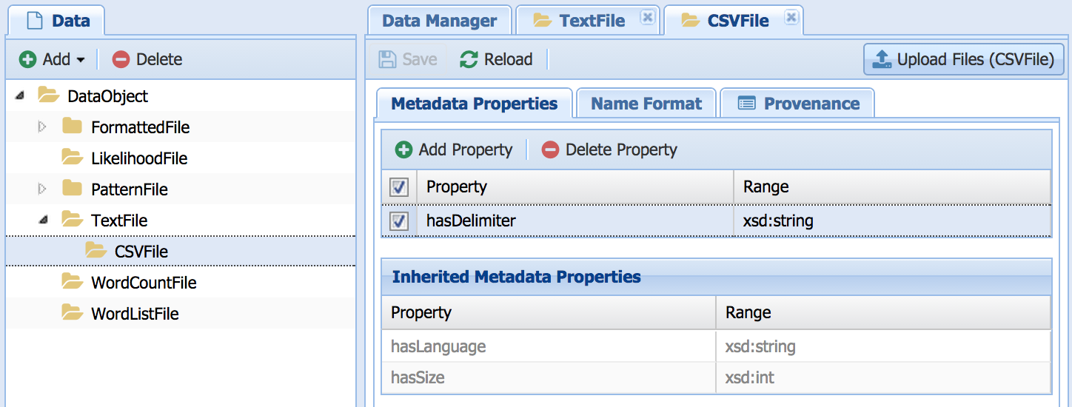Click the red Delete Property icon
Viewport: 1072px width, 407px height.
point(550,149)
